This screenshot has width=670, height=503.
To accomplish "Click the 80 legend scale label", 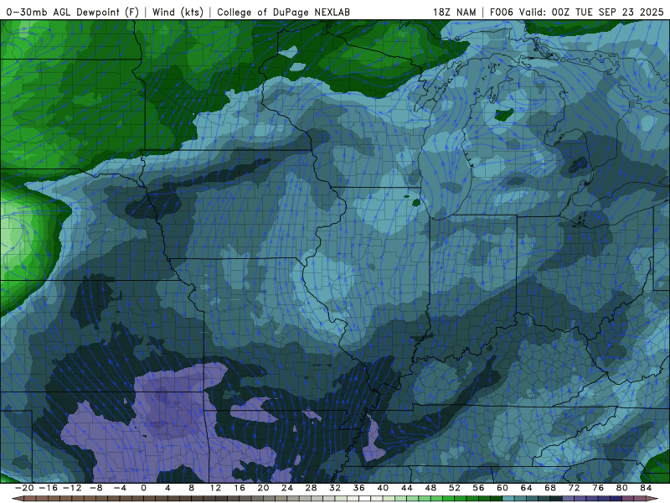I will [622, 488].
